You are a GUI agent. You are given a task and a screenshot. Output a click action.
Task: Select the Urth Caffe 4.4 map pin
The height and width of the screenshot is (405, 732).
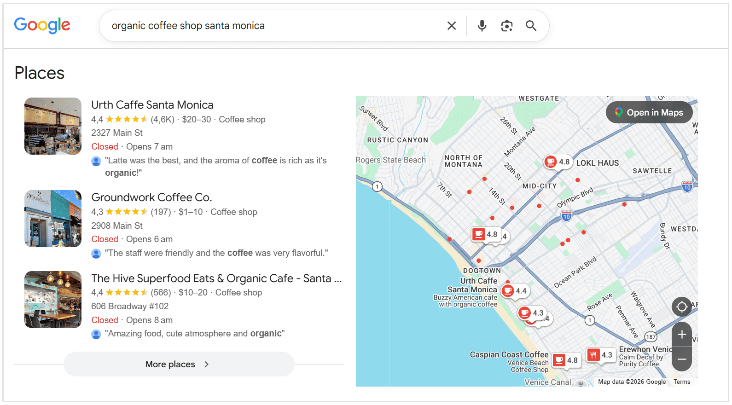pos(515,291)
